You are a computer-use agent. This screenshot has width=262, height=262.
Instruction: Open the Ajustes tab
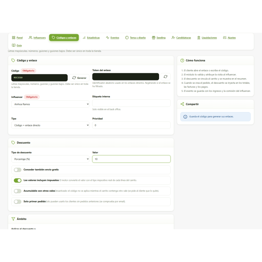[229, 37]
